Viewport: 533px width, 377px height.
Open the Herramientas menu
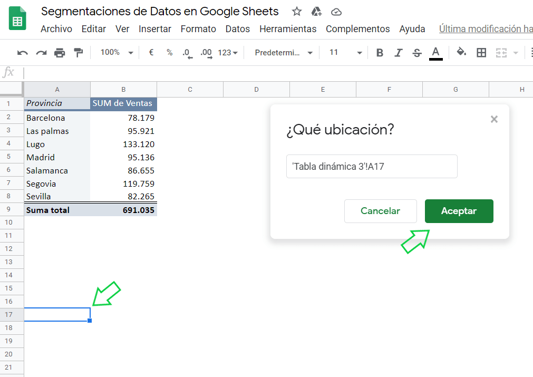pyautogui.click(x=288, y=29)
